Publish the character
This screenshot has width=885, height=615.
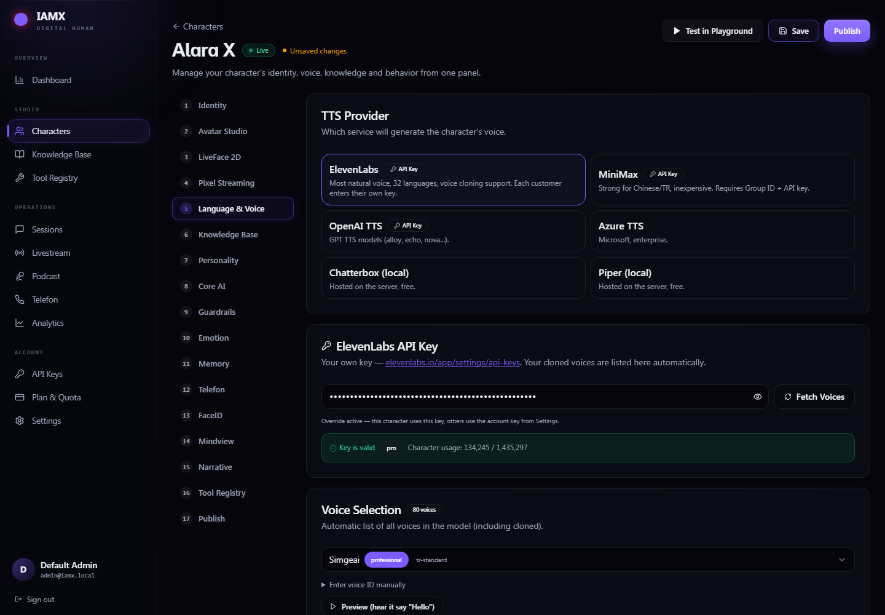pos(847,31)
